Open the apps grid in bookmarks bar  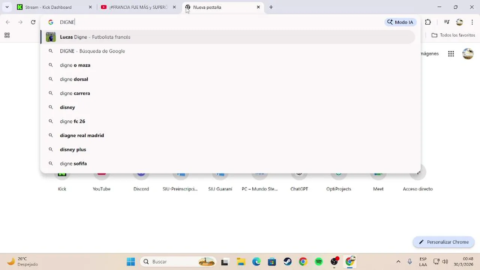point(7,35)
